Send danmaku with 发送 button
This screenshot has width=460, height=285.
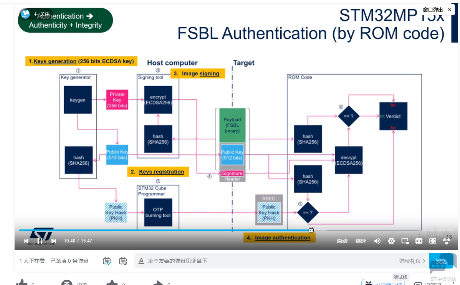[441, 261]
